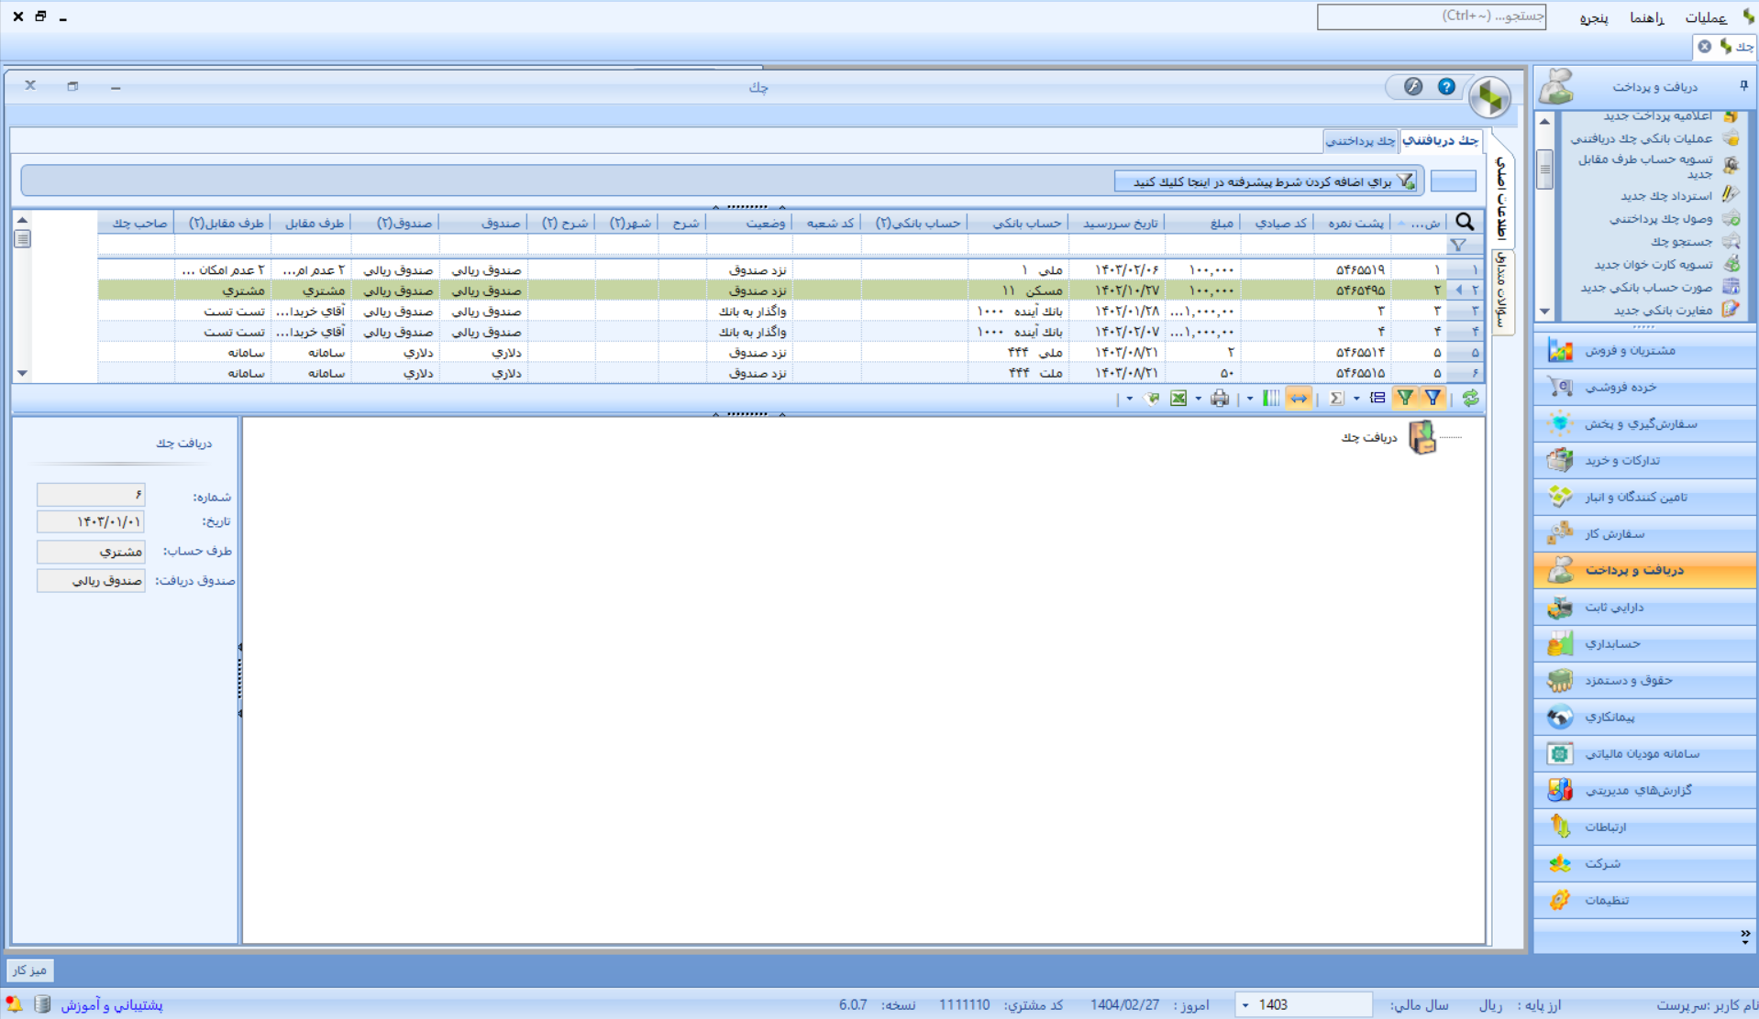Open 'استرداد چك جدید' sidebar item
Screen dimensions: 1759x1019
1666,195
